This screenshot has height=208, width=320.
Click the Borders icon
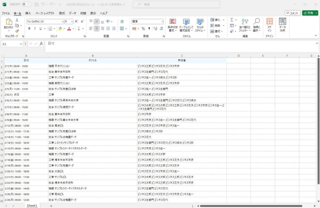pyautogui.click(x=50, y=29)
